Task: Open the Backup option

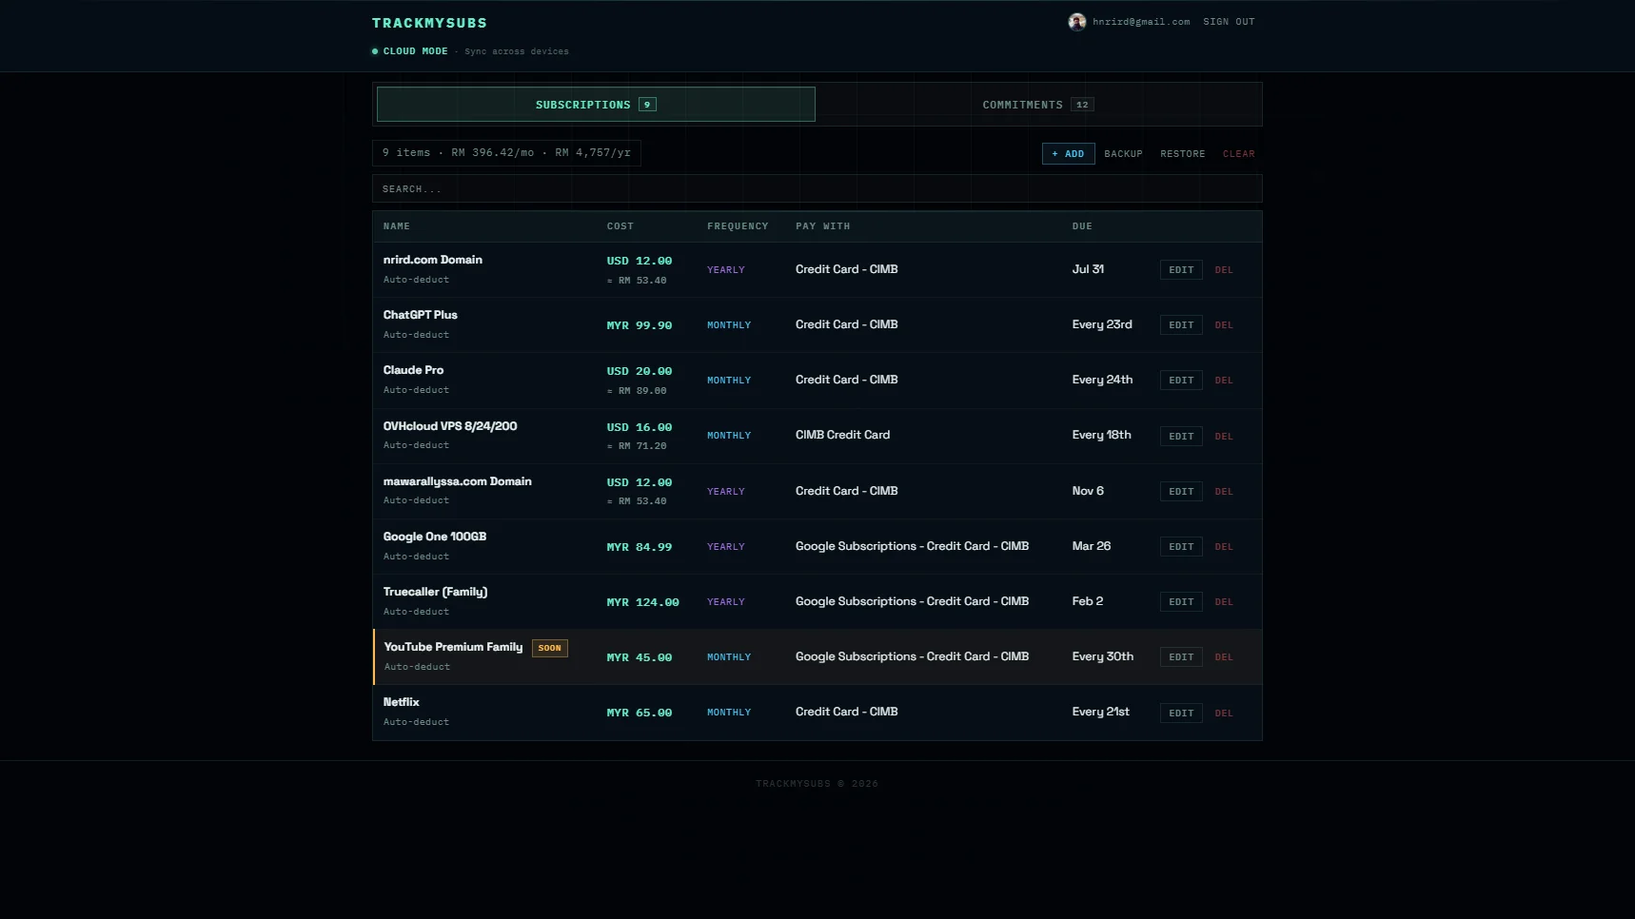Action: (x=1123, y=154)
